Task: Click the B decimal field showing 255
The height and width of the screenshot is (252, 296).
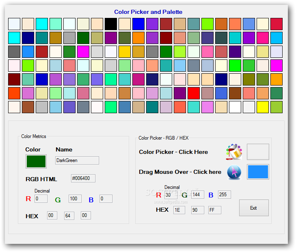Action: (x=224, y=195)
